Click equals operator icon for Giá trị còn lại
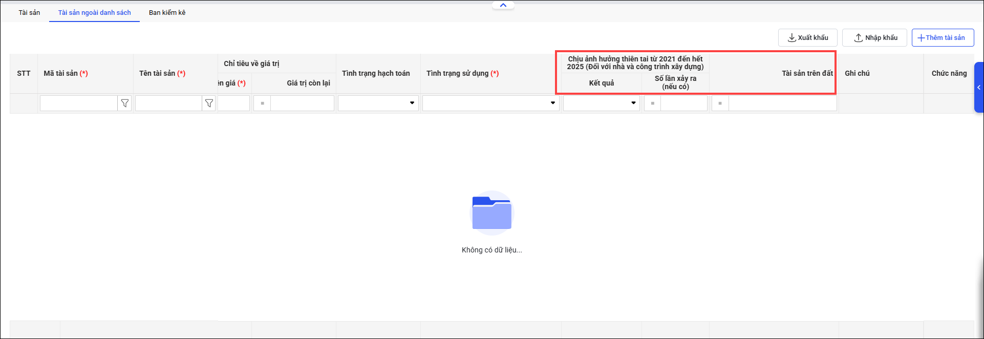This screenshot has height=339, width=984. coord(262,103)
